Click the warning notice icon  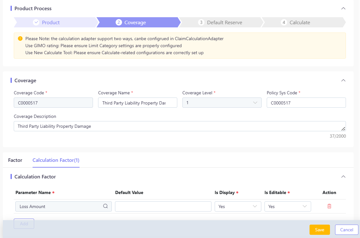pos(20,39)
